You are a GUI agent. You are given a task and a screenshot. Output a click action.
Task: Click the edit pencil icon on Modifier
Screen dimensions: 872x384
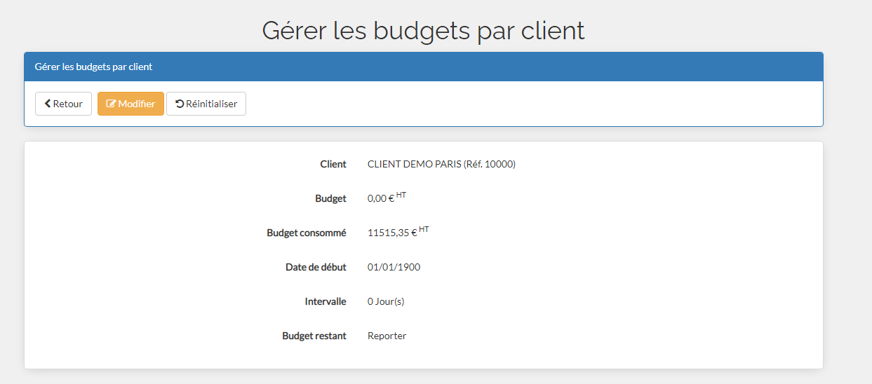(x=111, y=104)
